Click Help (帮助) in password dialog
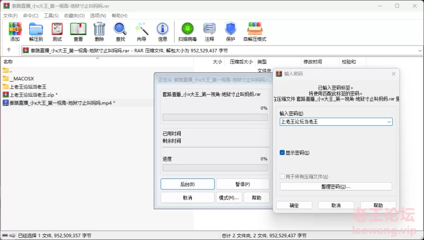 (378, 205)
